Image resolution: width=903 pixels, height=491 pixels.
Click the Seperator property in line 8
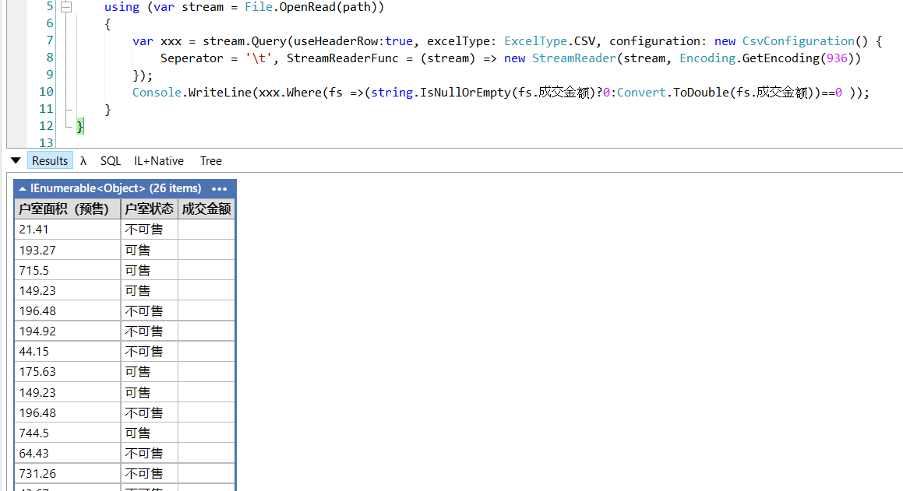[192, 58]
